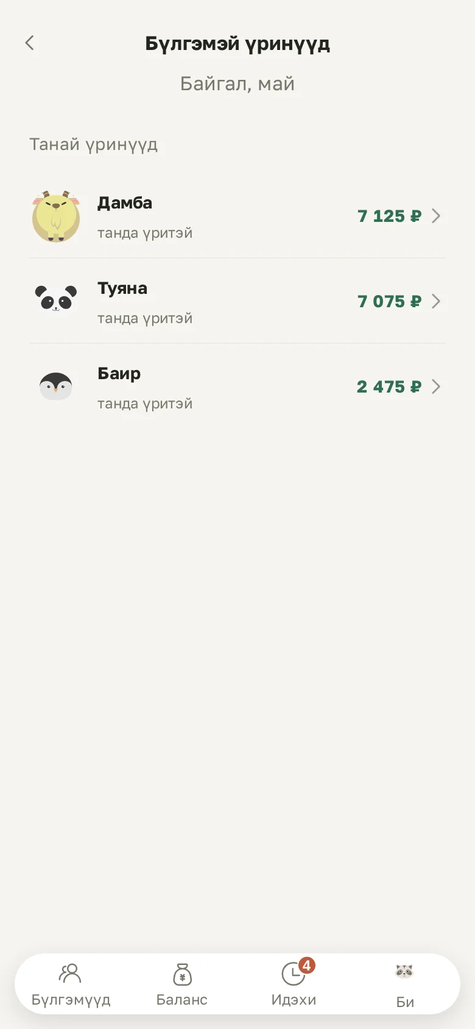The width and height of the screenshot is (475, 1029).
Task: Open the Баланс money bag icon
Action: pyautogui.click(x=182, y=974)
